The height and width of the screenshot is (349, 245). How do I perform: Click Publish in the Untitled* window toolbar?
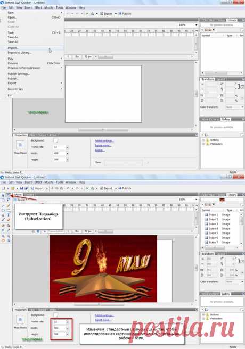(x=125, y=188)
